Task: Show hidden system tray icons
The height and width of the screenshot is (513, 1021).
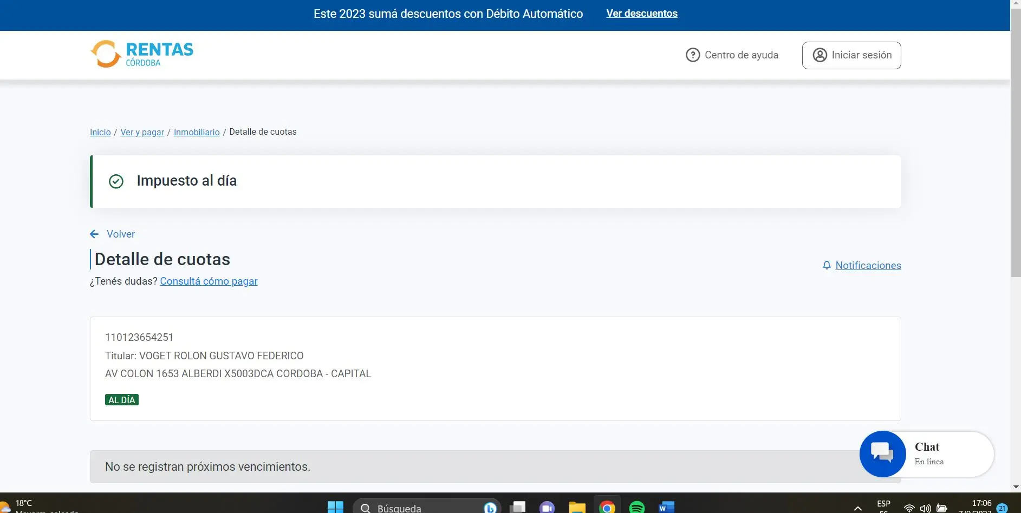Action: (858, 508)
